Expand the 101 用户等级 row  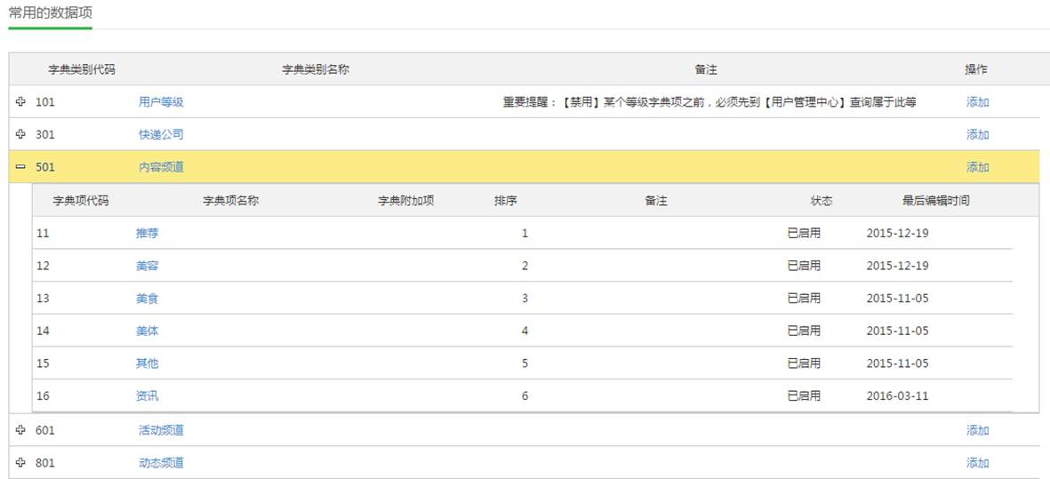point(20,102)
